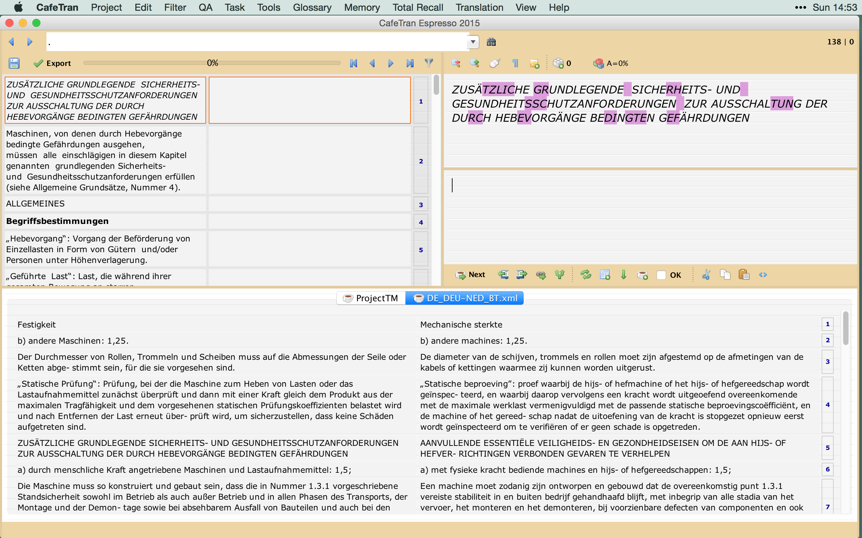The height and width of the screenshot is (538, 862).
Task: Click the translation progress bar
Action: (x=212, y=63)
